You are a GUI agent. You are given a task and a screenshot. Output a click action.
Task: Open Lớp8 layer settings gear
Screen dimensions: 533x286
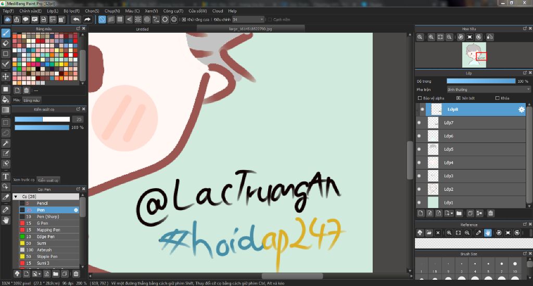point(522,109)
